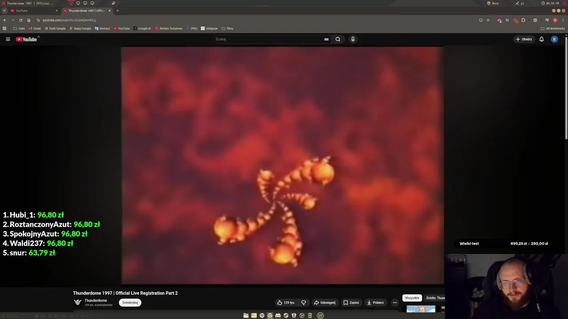Click the pl keyboard layout indicator
This screenshot has height=319, width=568.
tap(520, 3)
